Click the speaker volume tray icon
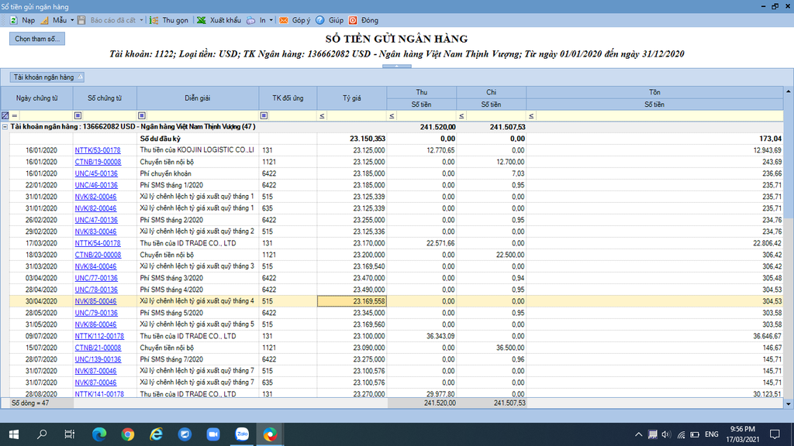This screenshot has width=794, height=446. [666, 435]
